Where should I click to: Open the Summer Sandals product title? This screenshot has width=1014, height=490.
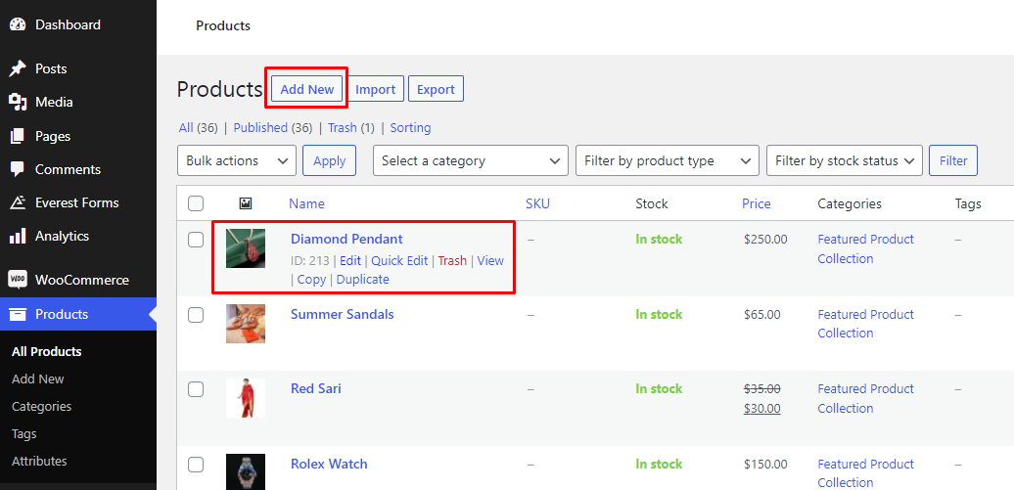coord(343,314)
